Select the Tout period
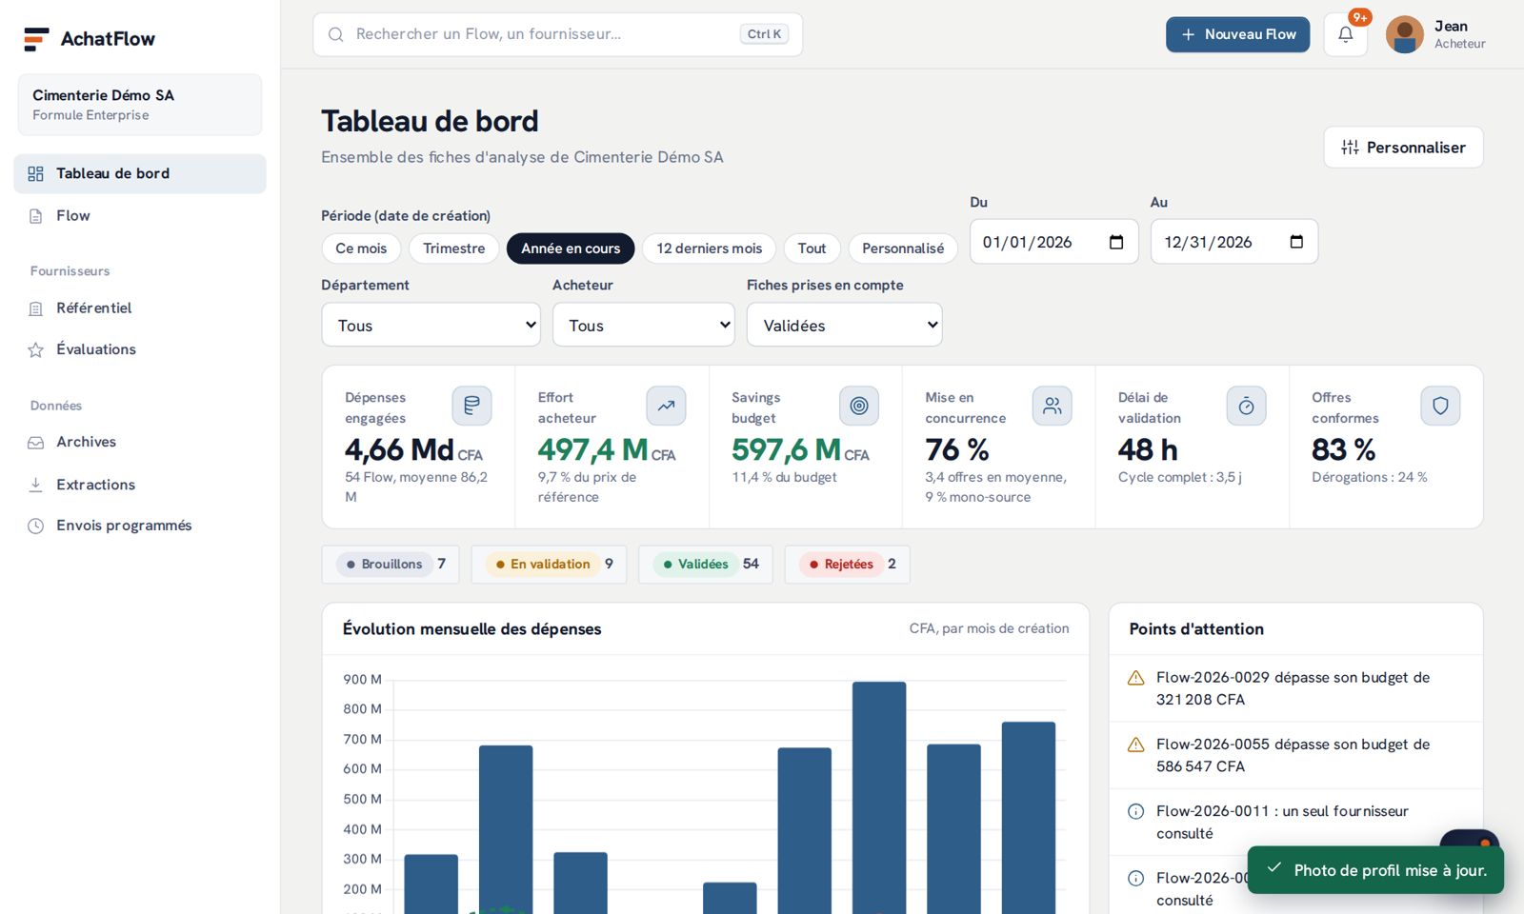The width and height of the screenshot is (1524, 914). [x=812, y=248]
